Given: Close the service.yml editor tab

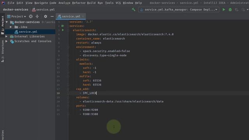Looking at the screenshot, I should [83, 16].
